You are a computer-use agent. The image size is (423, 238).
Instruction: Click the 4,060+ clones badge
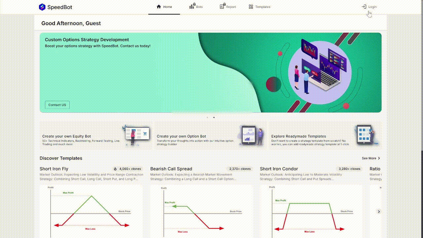(x=127, y=169)
